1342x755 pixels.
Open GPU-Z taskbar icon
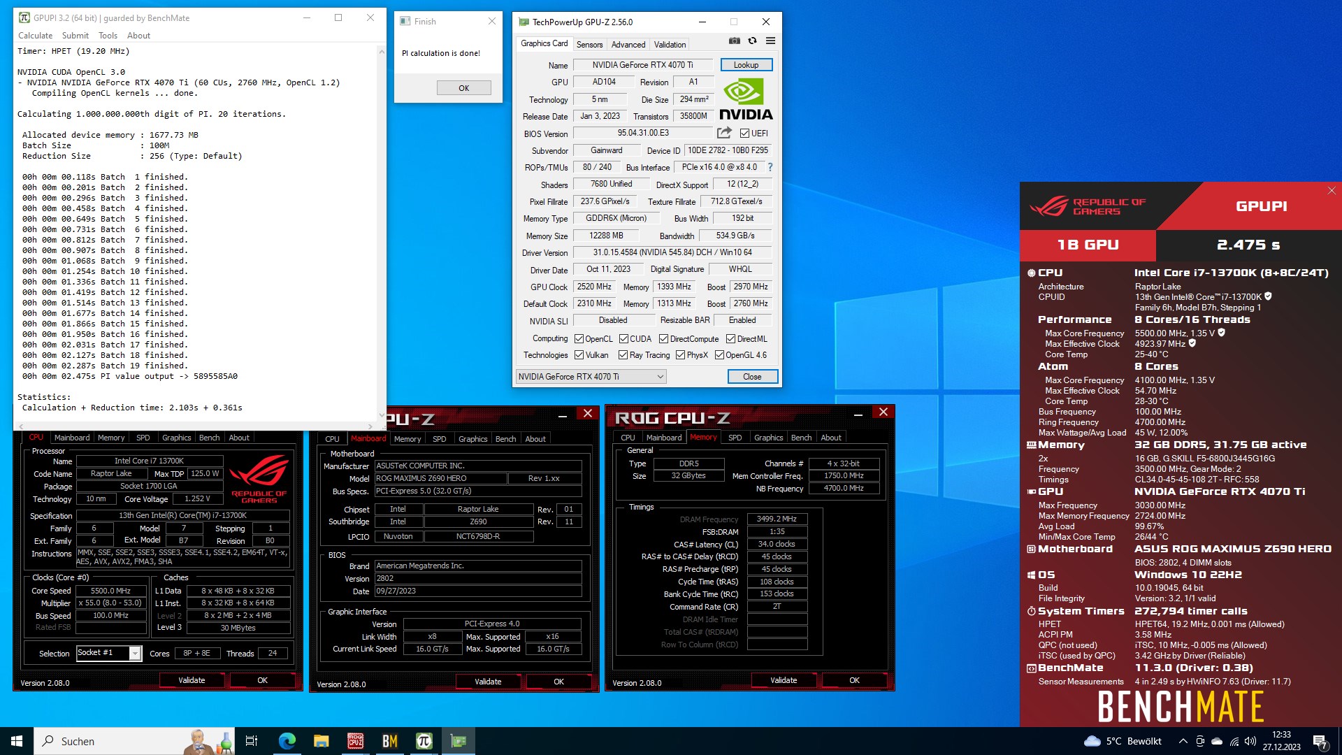pyautogui.click(x=459, y=741)
